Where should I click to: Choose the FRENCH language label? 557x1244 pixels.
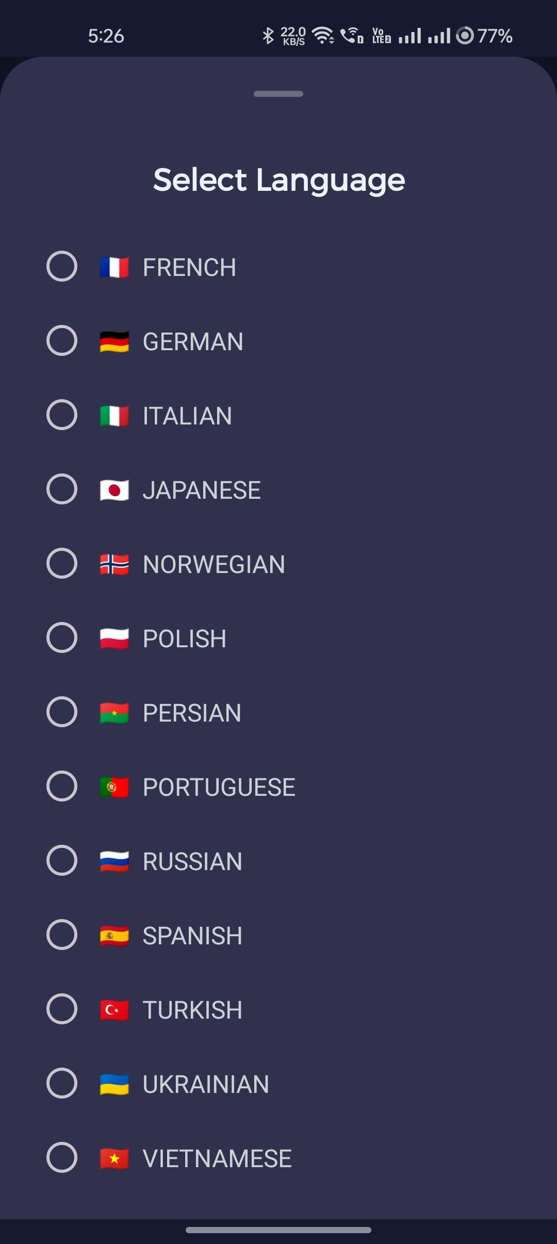tap(189, 268)
